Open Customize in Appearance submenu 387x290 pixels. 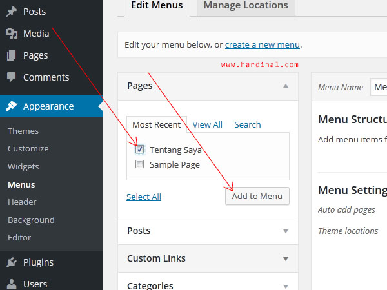tap(28, 149)
